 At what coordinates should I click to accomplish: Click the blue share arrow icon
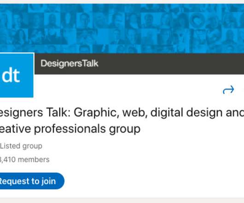click(228, 90)
